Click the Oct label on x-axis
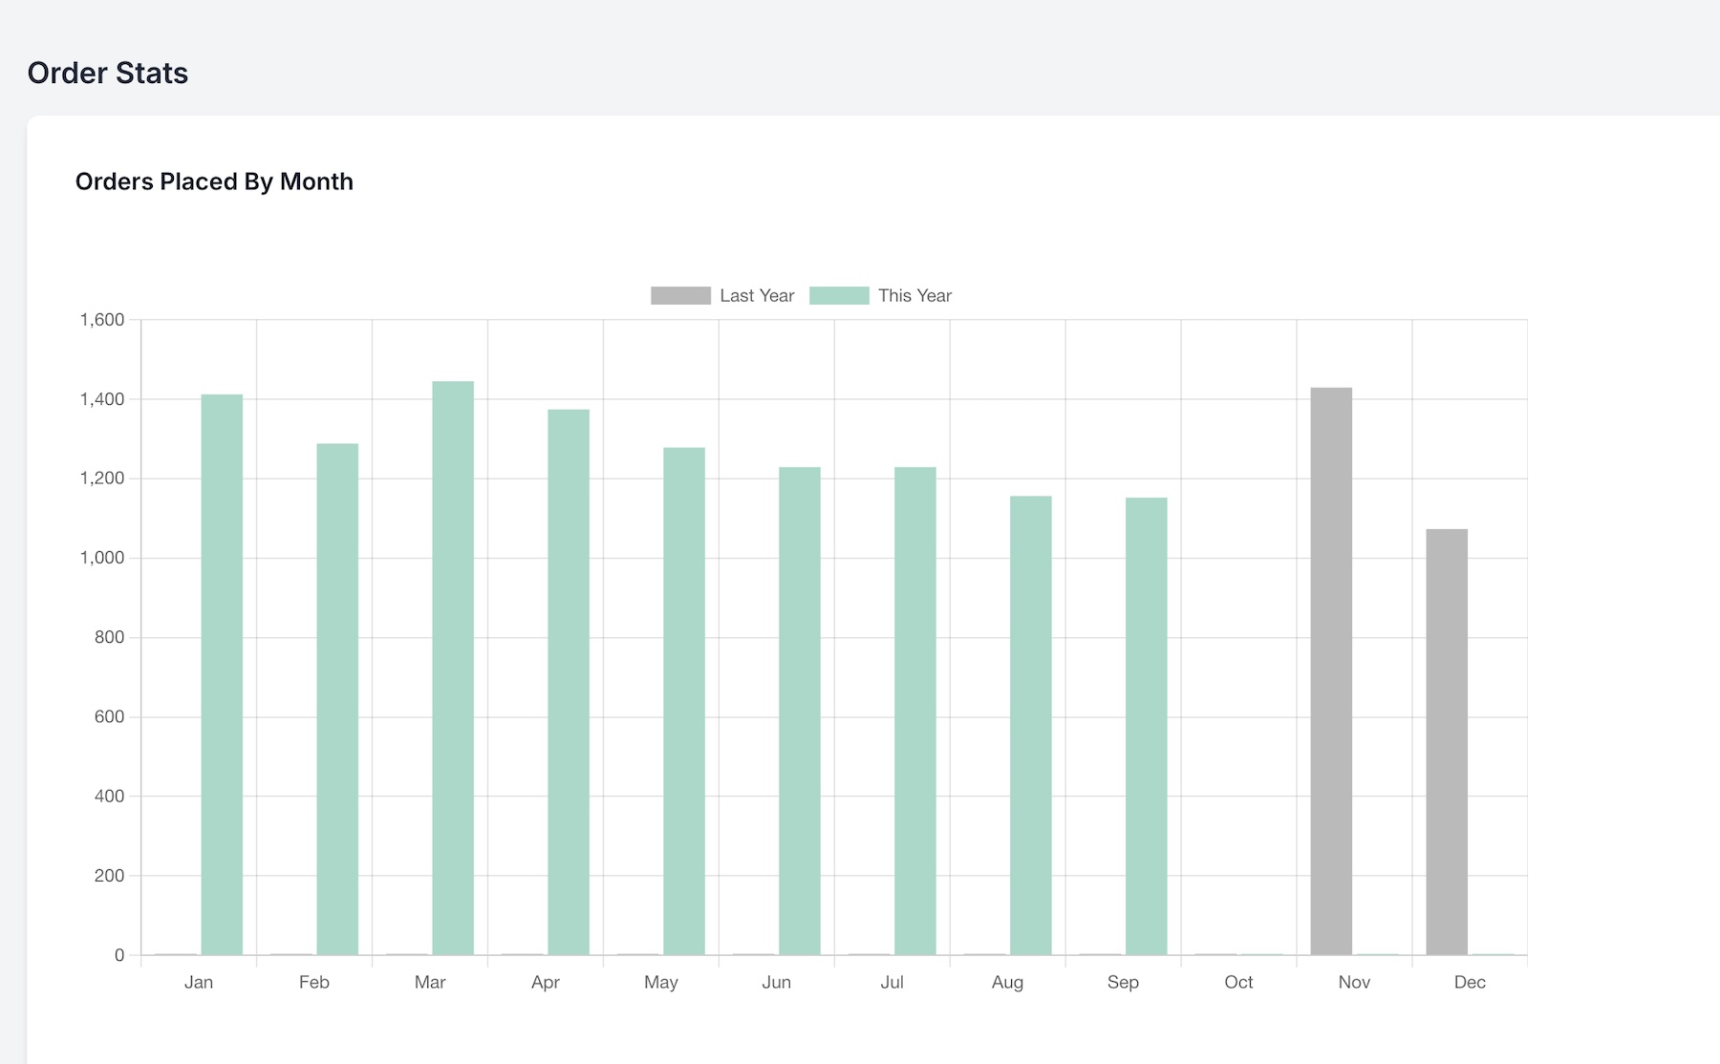This screenshot has width=1720, height=1064. (x=1238, y=982)
